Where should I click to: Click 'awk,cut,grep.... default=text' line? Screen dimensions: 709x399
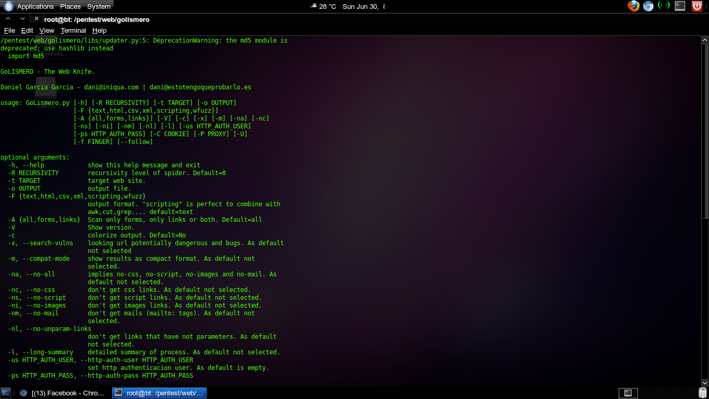140,212
